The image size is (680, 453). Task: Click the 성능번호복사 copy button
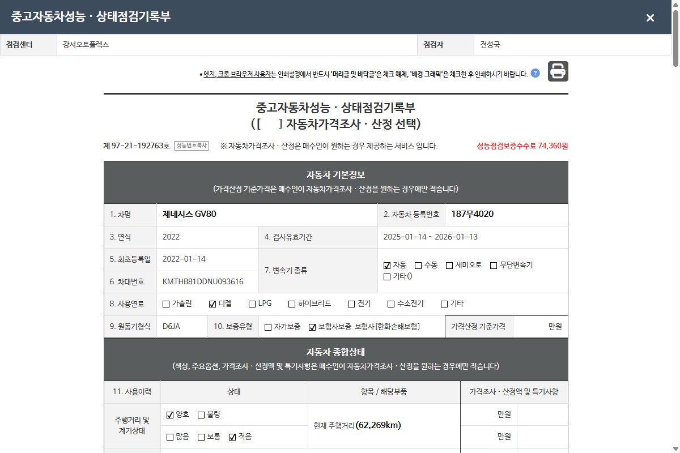coord(192,146)
